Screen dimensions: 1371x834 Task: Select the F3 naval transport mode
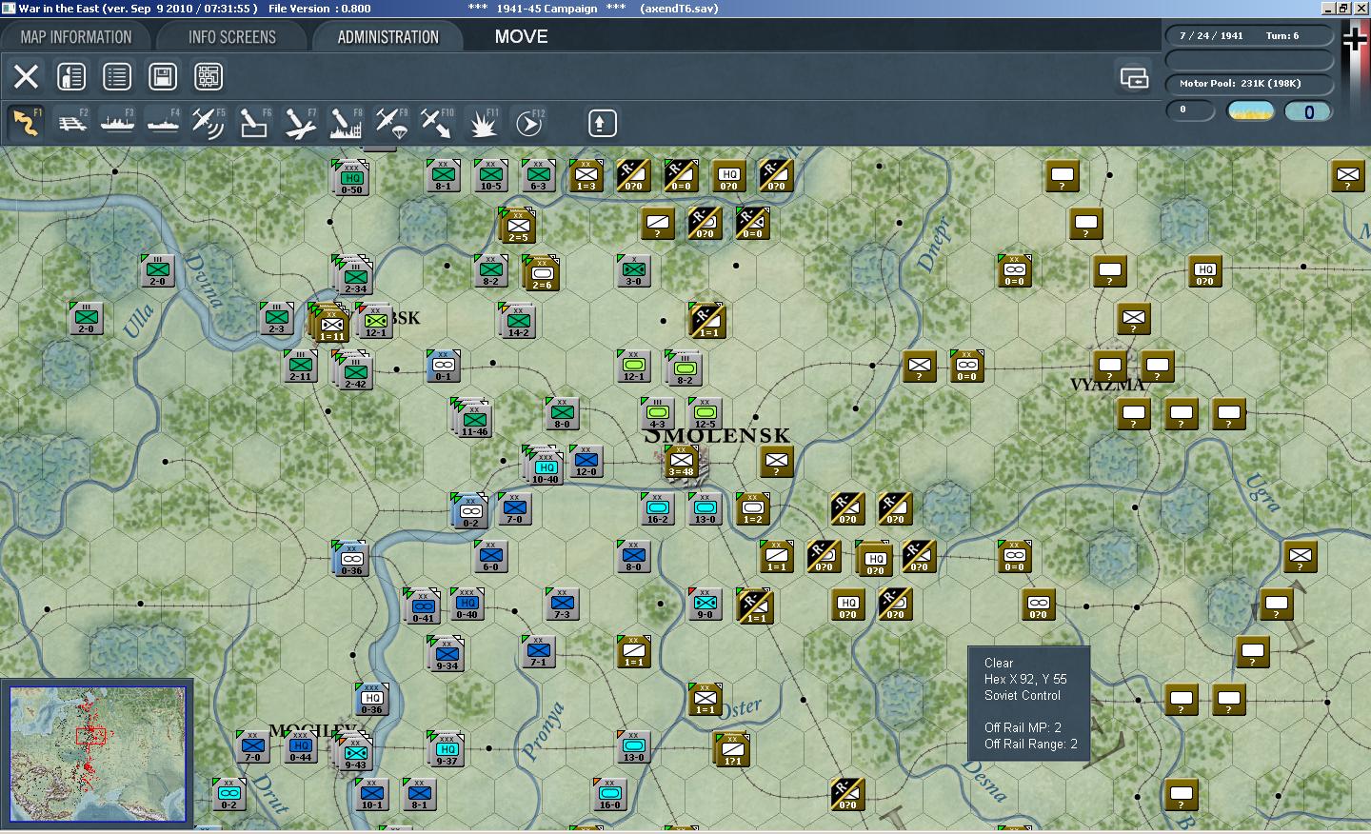(118, 123)
